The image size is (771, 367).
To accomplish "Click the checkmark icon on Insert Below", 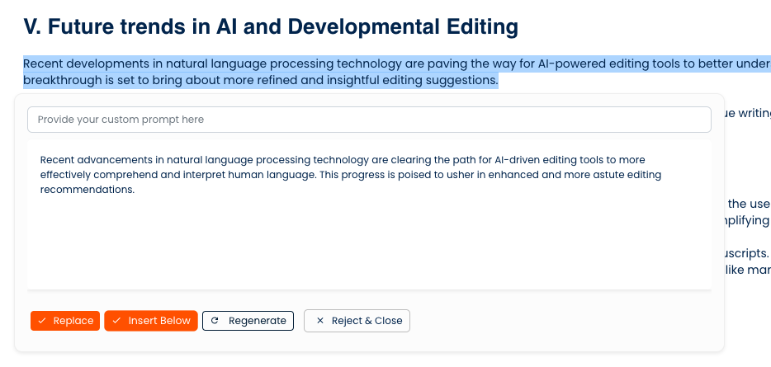I will [116, 321].
